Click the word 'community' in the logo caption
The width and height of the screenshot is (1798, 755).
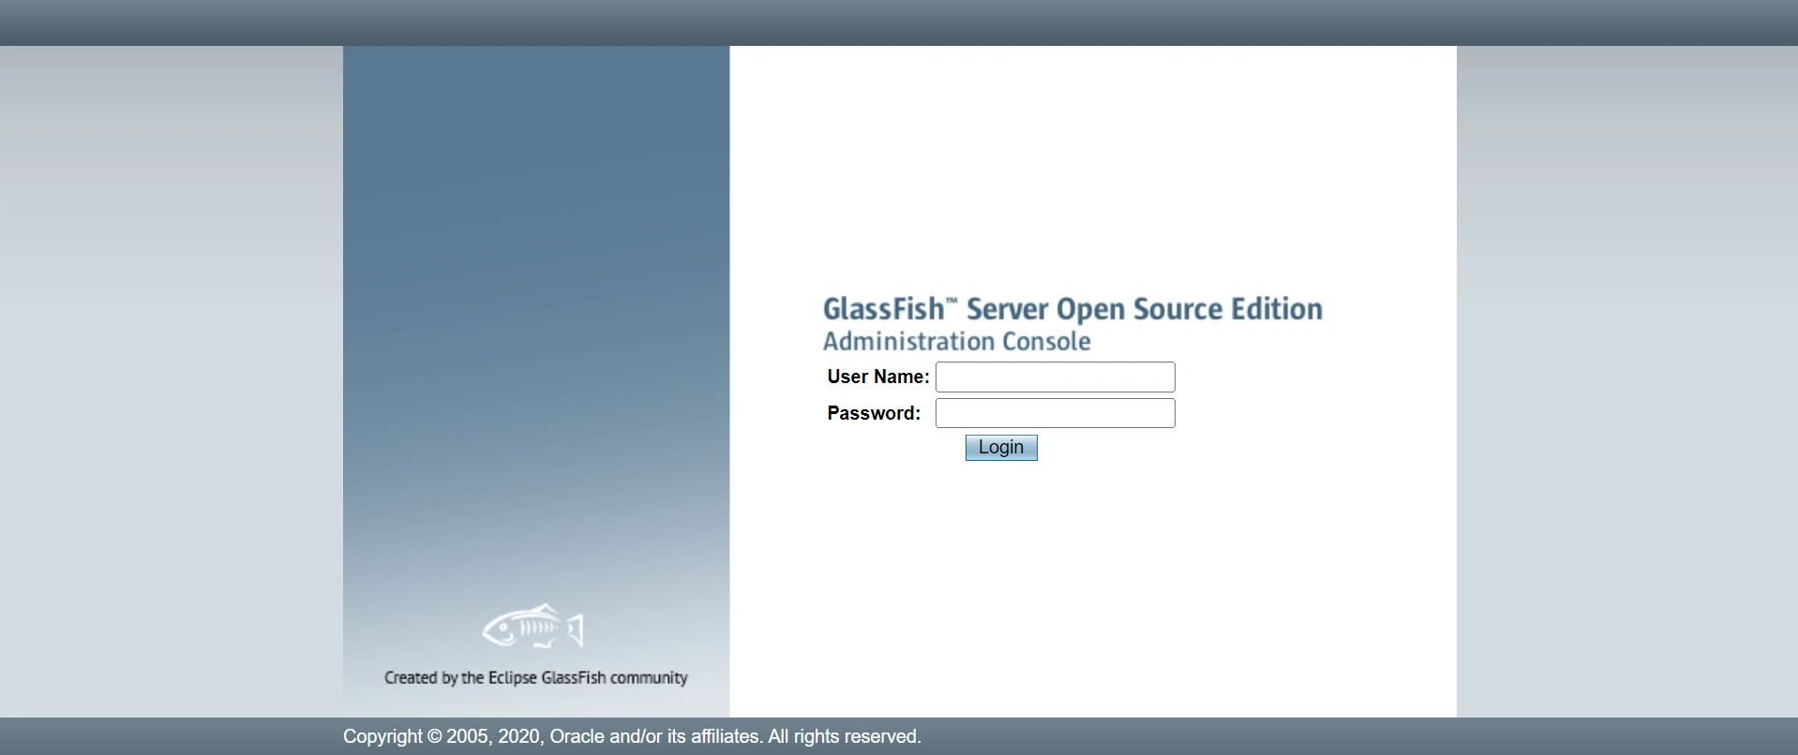(x=649, y=677)
